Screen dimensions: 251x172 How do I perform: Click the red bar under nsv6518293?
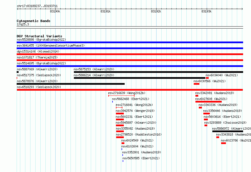[x=130, y=90]
